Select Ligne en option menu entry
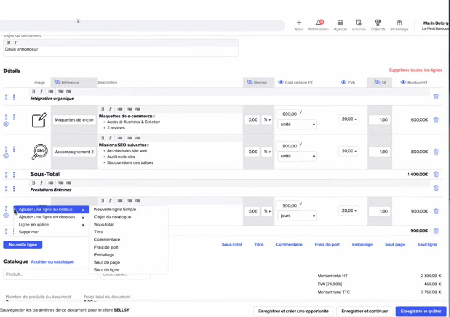The height and width of the screenshot is (317, 450). click(x=51, y=225)
